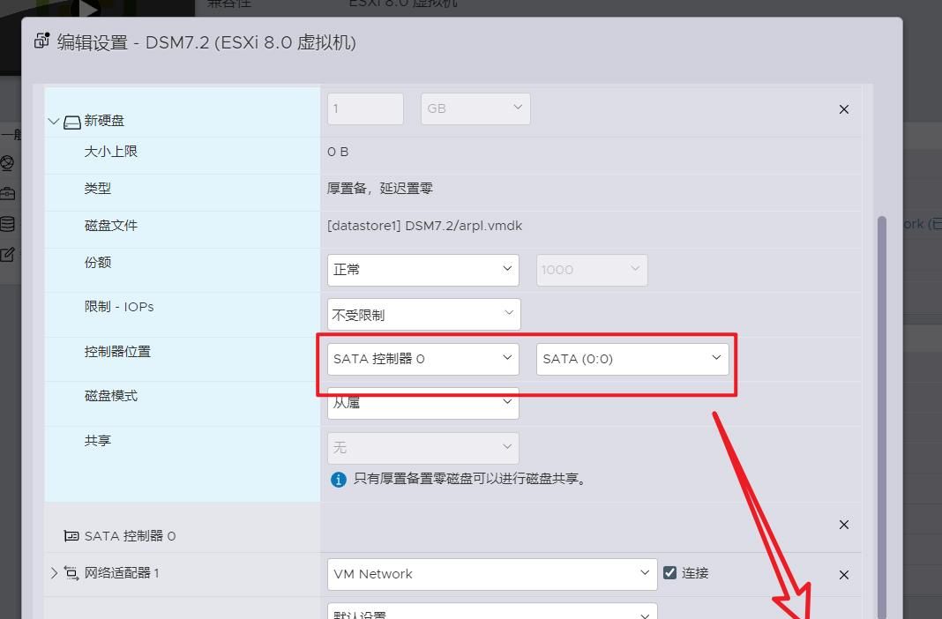Expand the 网络适配器 1 section
This screenshot has width=942, height=619.
54,573
